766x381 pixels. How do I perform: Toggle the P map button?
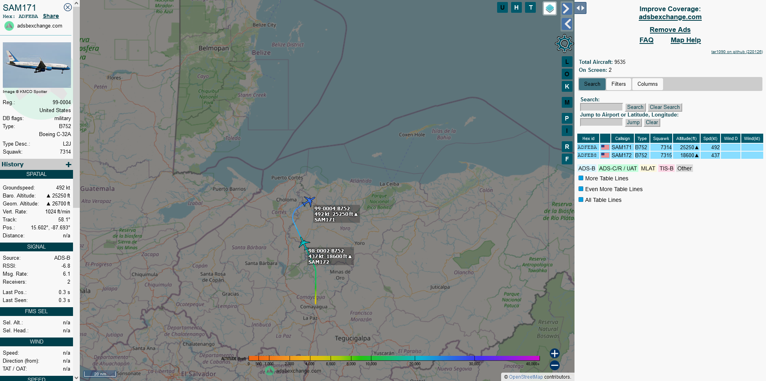tap(567, 118)
